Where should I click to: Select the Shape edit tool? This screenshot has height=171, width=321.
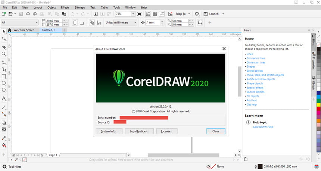click(x=4, y=39)
